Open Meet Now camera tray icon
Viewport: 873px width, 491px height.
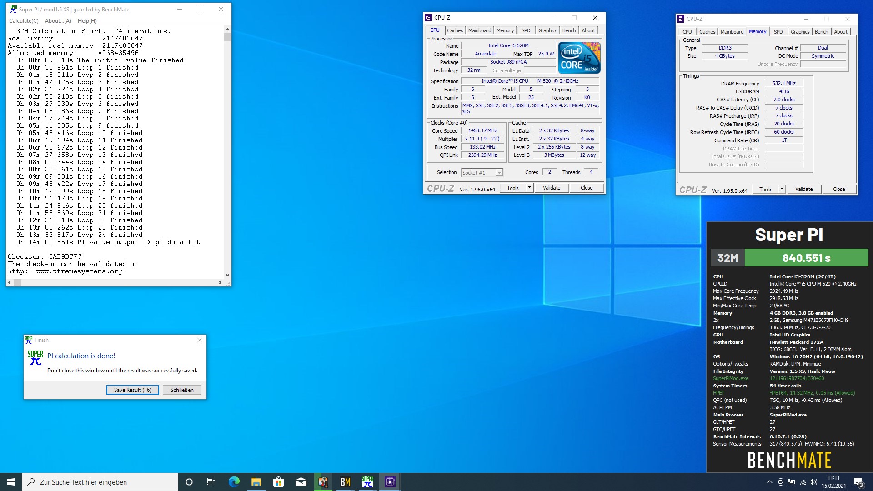point(781,482)
